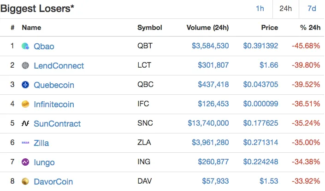The height and width of the screenshot is (191, 325).
Task: Click Zilla's volume value $3,961,280
Action: coord(210,142)
